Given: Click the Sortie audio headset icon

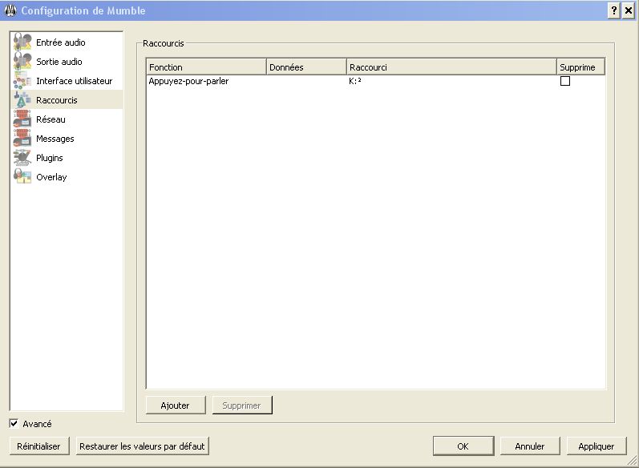Looking at the screenshot, I should pyautogui.click(x=22, y=61).
